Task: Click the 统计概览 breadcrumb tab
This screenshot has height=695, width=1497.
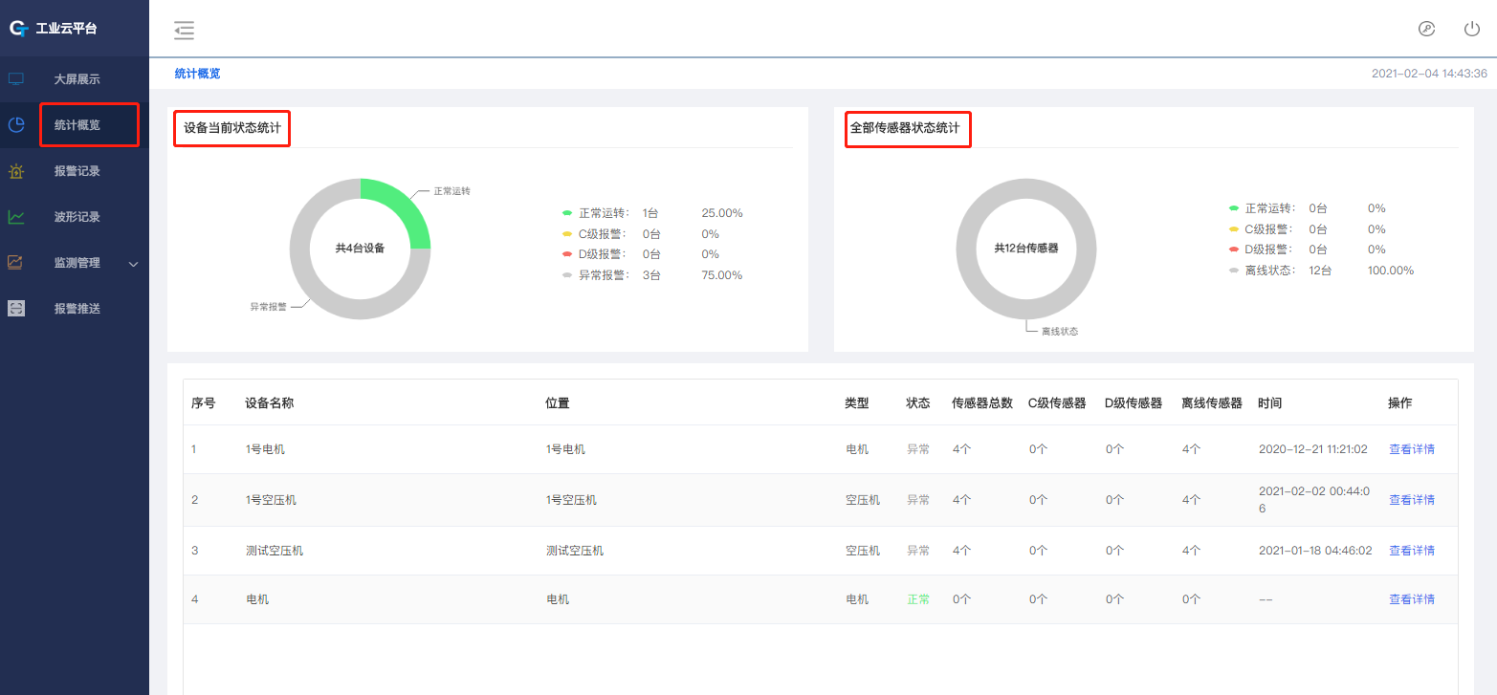Action: pyautogui.click(x=197, y=74)
